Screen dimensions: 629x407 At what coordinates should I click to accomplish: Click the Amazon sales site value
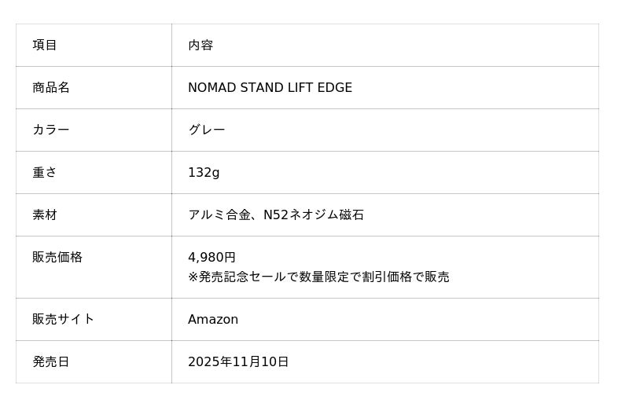[213, 320]
